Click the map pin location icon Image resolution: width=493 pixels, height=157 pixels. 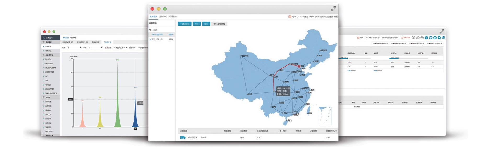[426, 38]
